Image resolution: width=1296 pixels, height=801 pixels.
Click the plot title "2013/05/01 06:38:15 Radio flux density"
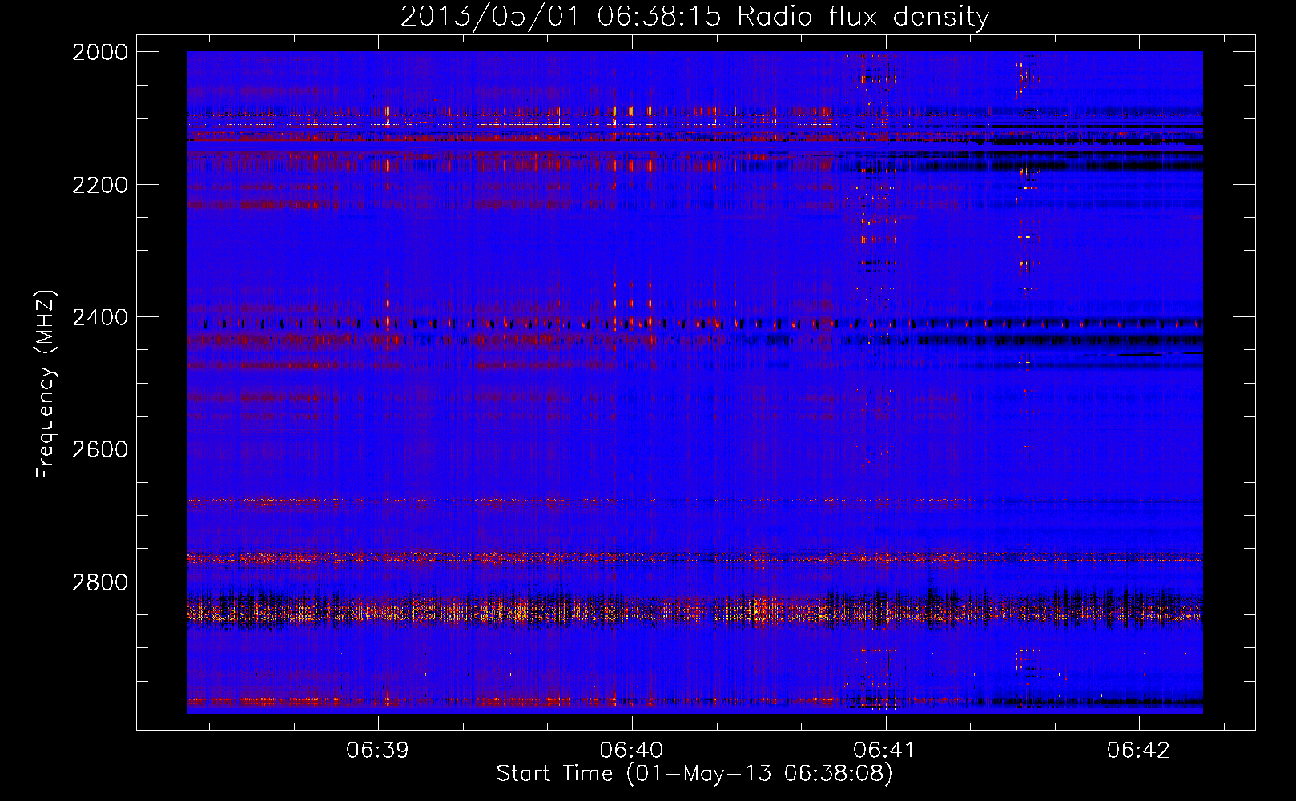(694, 17)
